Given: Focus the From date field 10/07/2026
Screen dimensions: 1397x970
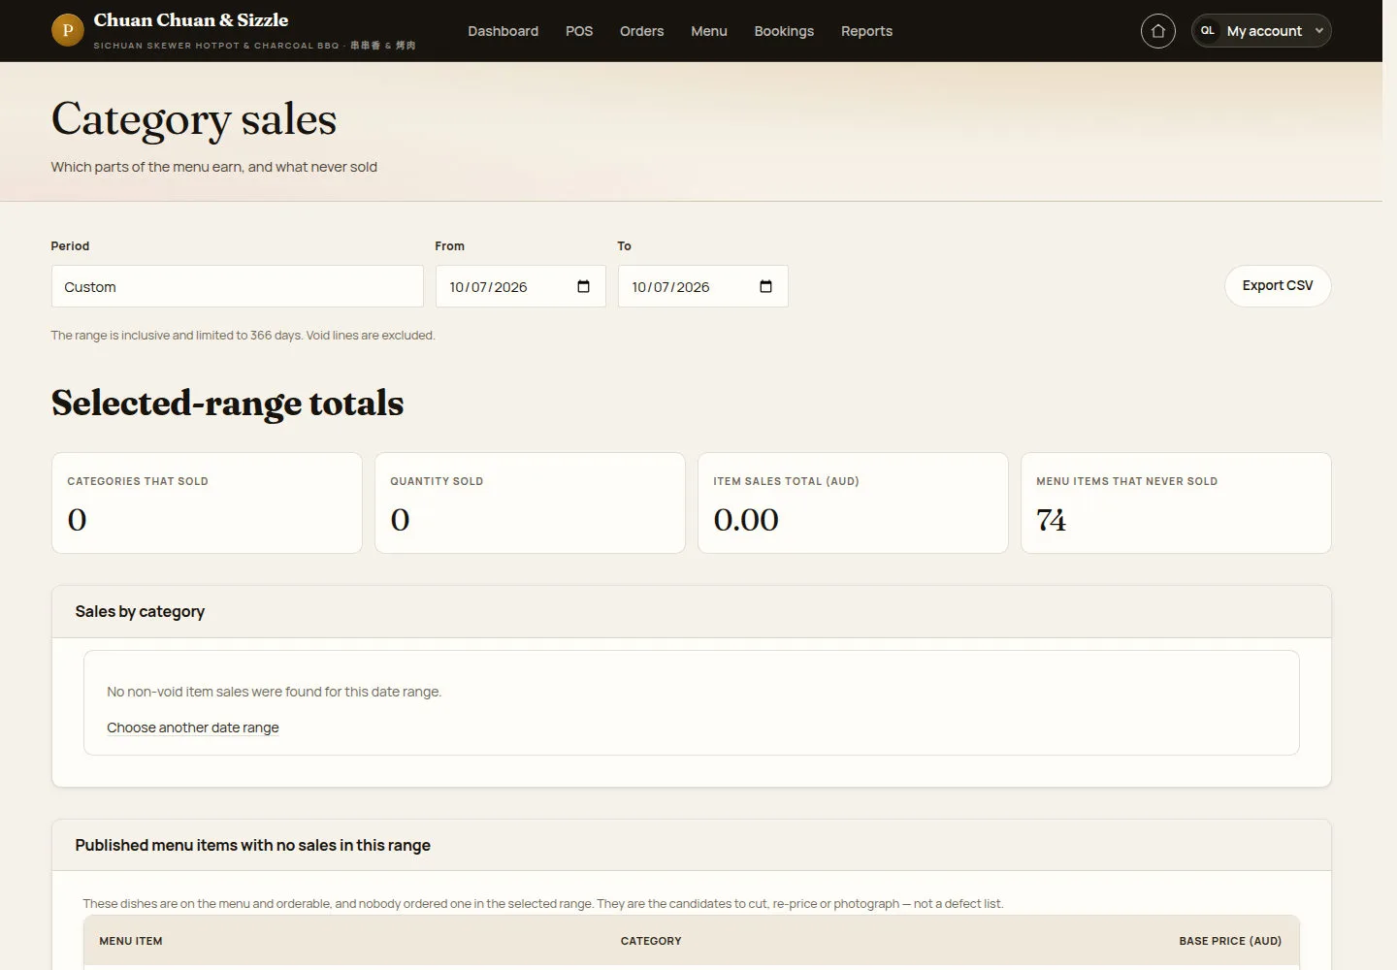Looking at the screenshot, I should [520, 286].
